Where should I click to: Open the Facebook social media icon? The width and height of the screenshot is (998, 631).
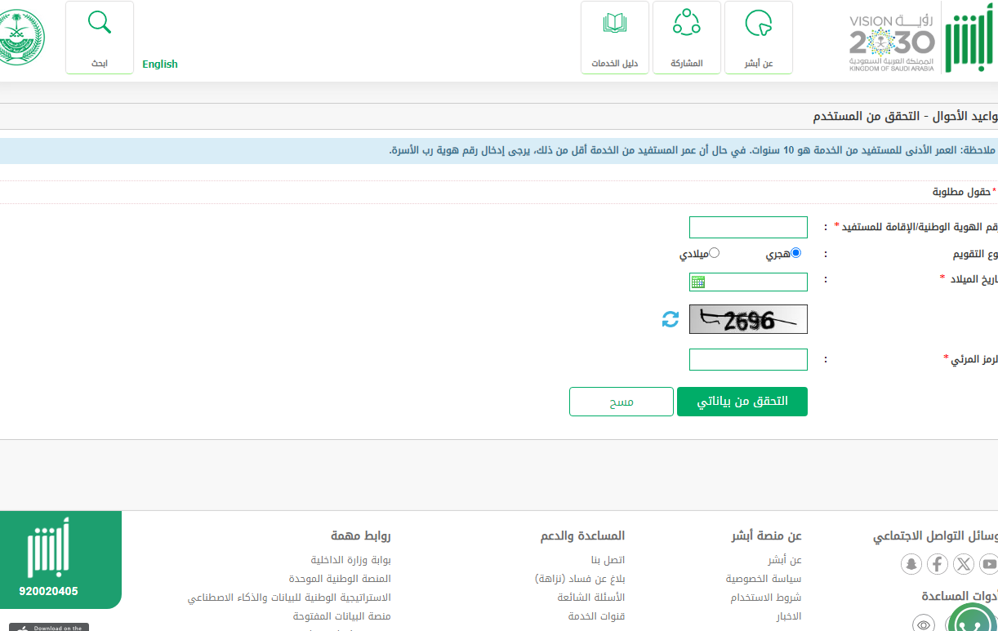938,563
